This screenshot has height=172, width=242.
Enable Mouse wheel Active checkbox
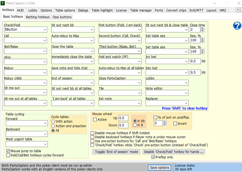(x=95, y=120)
